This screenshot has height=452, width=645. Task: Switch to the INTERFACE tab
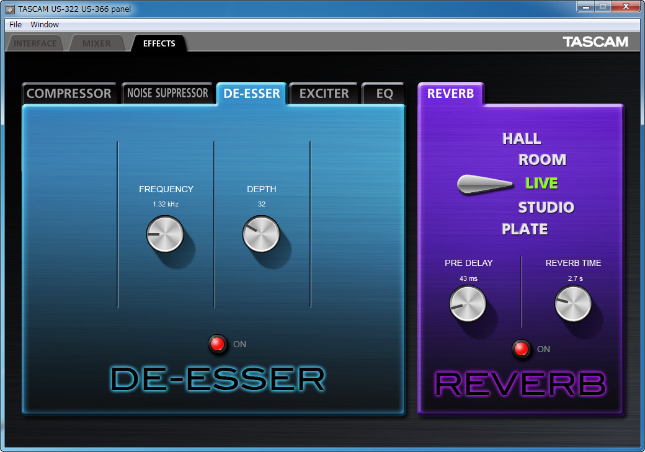coord(35,43)
